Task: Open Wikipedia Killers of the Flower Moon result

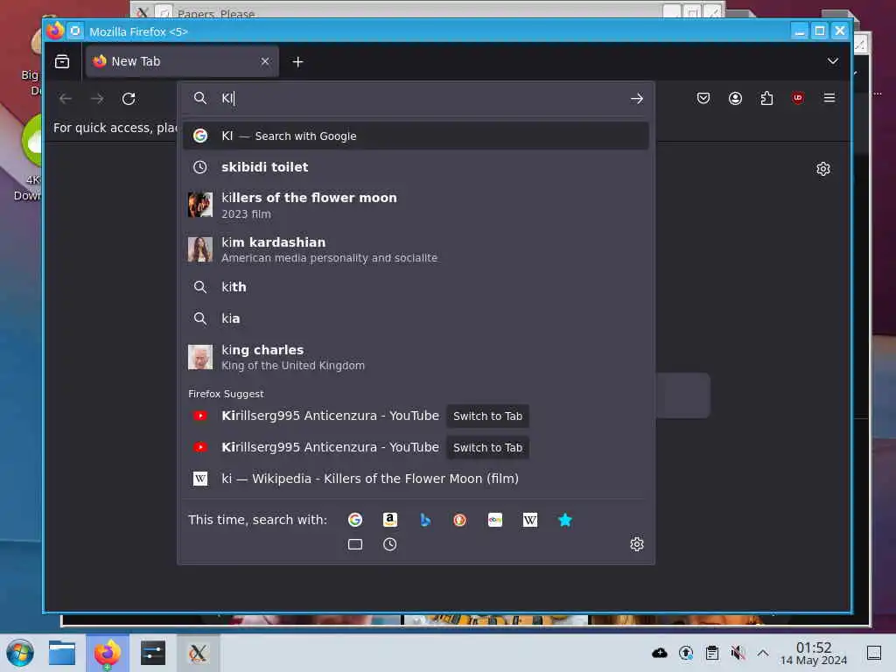Action: (416, 479)
